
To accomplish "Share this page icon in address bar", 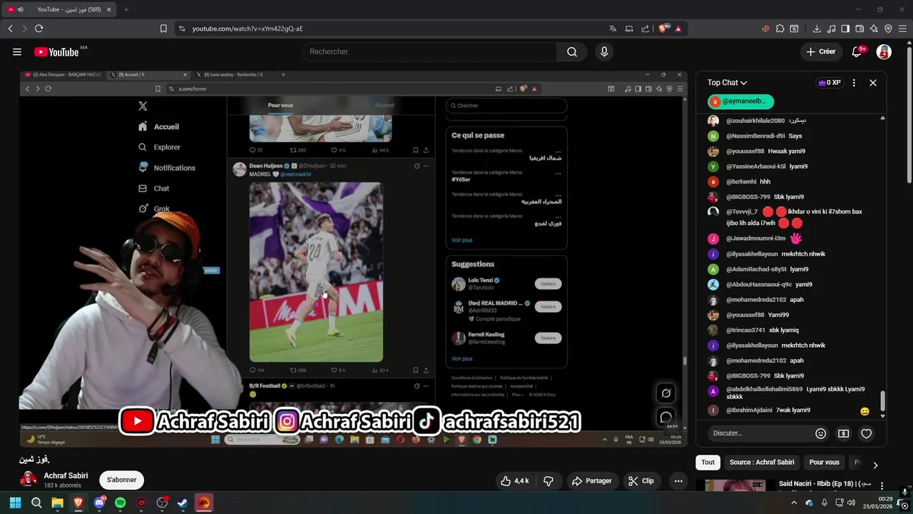I will tap(646, 29).
